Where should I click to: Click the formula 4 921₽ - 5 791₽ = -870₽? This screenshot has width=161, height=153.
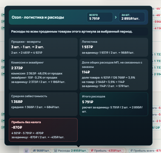coord(27,133)
